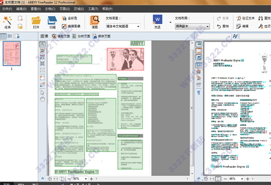Open the 区域(E) menu
Viewport: 271px width, 185px height.
point(79,9)
